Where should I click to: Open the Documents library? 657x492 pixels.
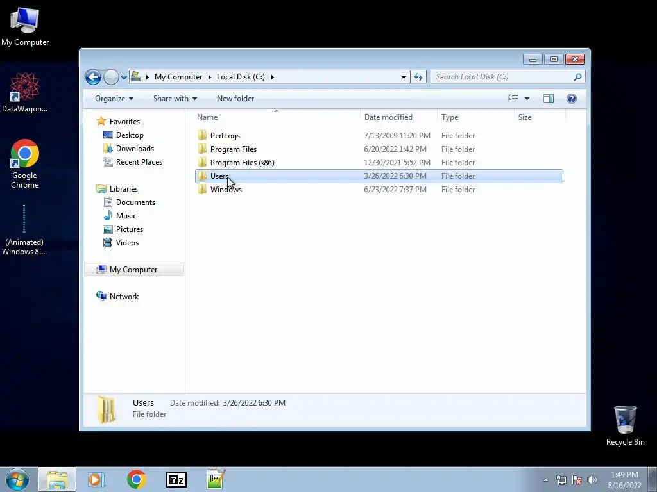point(135,202)
